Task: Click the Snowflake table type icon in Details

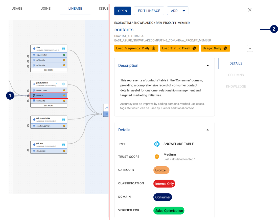Action: click(157, 144)
